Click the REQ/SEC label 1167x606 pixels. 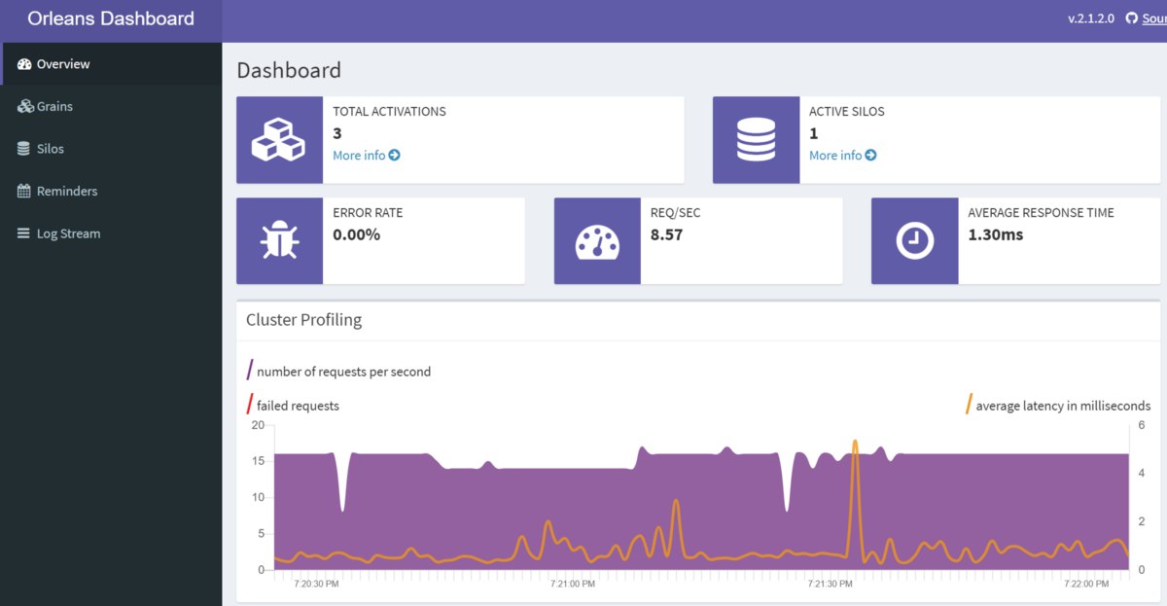[x=676, y=213]
